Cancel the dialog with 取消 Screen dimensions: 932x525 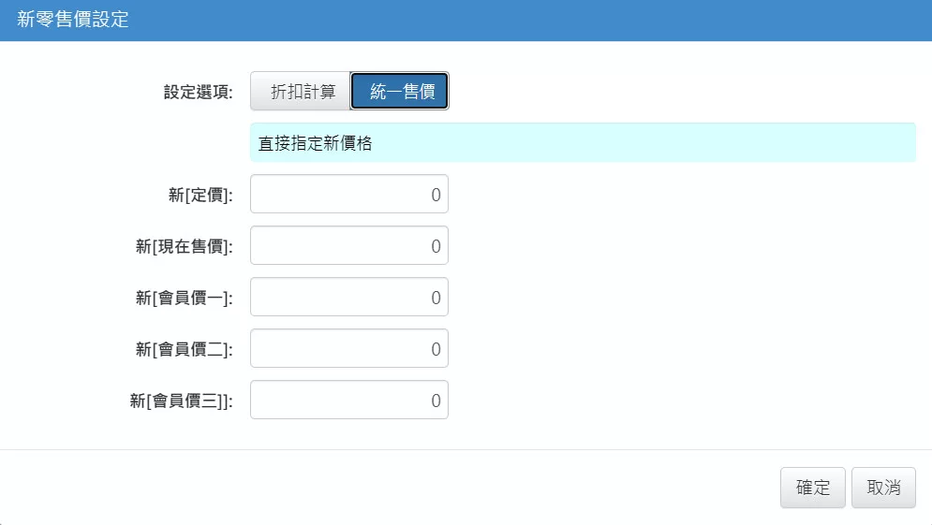pos(882,488)
